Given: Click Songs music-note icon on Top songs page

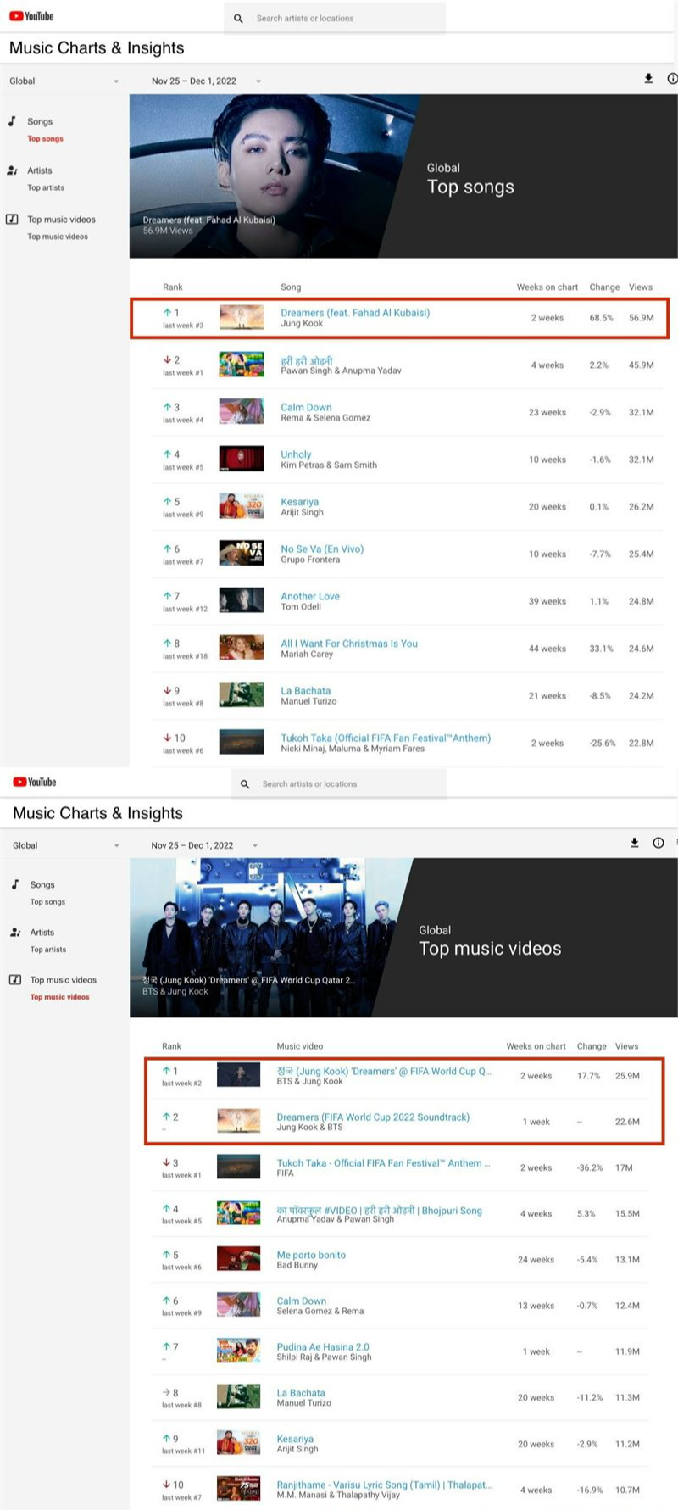Looking at the screenshot, I should (x=13, y=121).
